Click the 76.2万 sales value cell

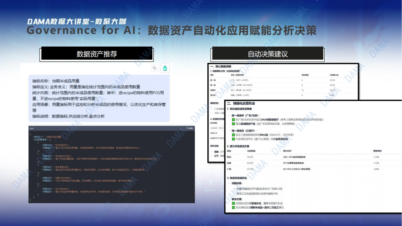pos(250,157)
